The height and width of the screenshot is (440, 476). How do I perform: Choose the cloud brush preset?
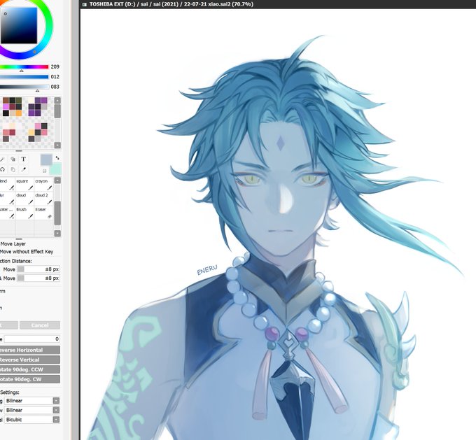(x=24, y=199)
